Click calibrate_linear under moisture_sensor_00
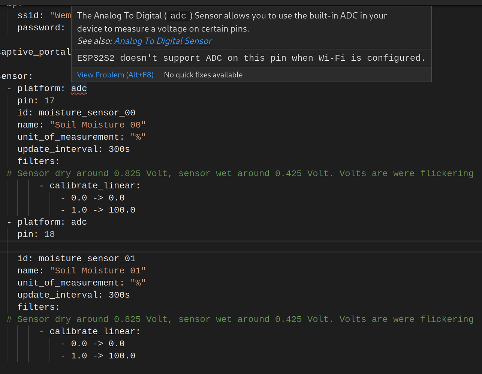 (94, 186)
